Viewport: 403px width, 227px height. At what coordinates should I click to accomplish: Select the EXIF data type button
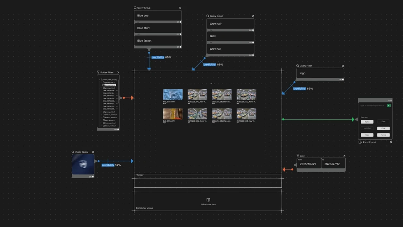(x=383, y=128)
